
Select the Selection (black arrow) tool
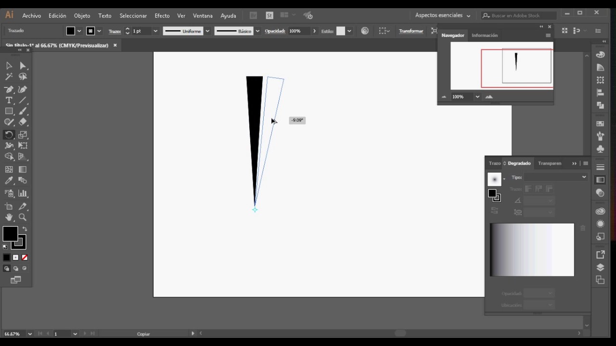pyautogui.click(x=9, y=66)
